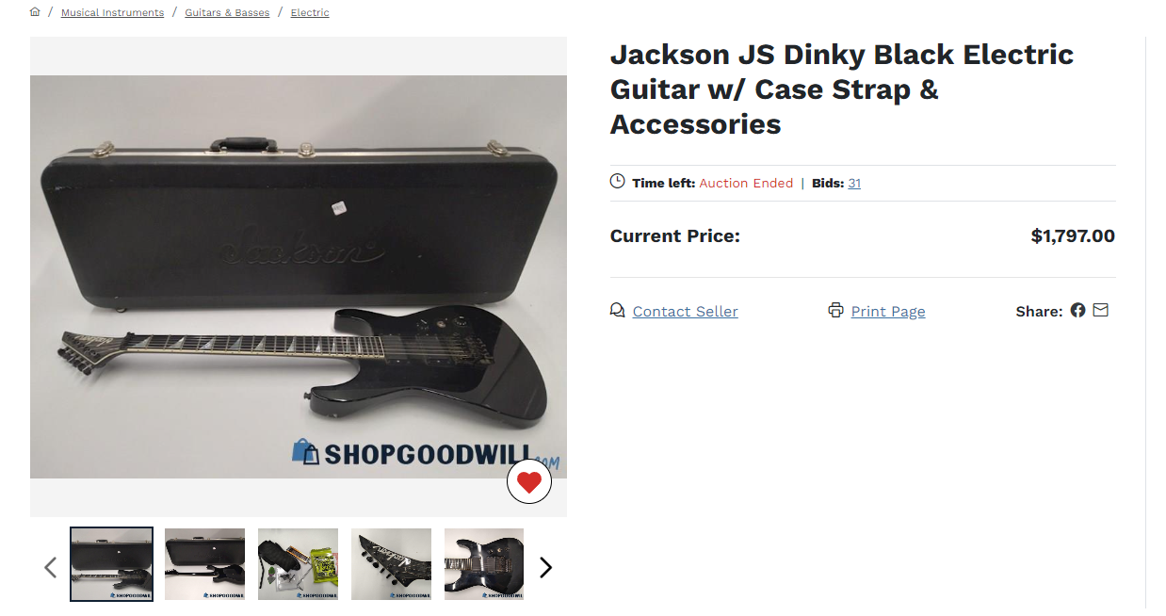Screen dimensions: 1166x616
Task: Select the second thumbnail with open case
Action: pos(204,564)
